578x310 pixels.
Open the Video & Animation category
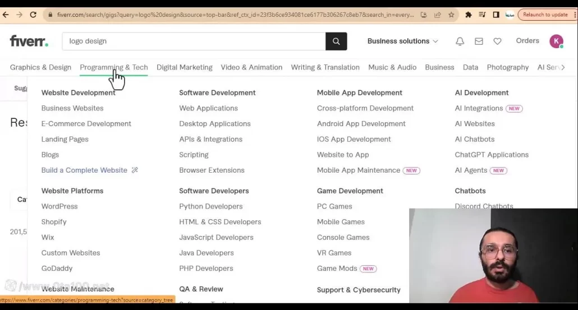click(251, 67)
